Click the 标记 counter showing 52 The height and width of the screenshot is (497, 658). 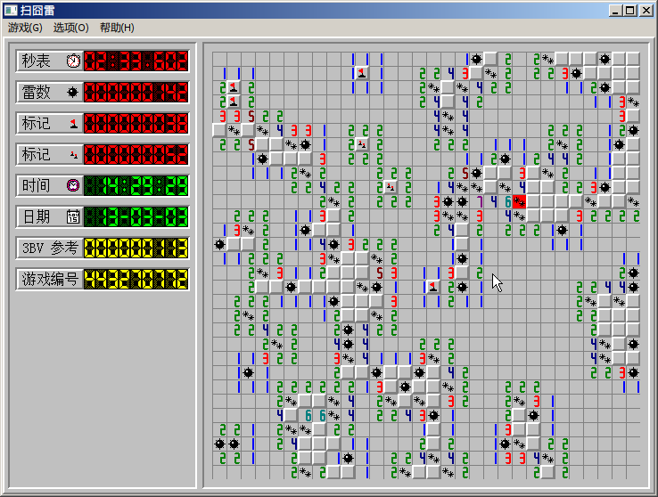coord(136,155)
